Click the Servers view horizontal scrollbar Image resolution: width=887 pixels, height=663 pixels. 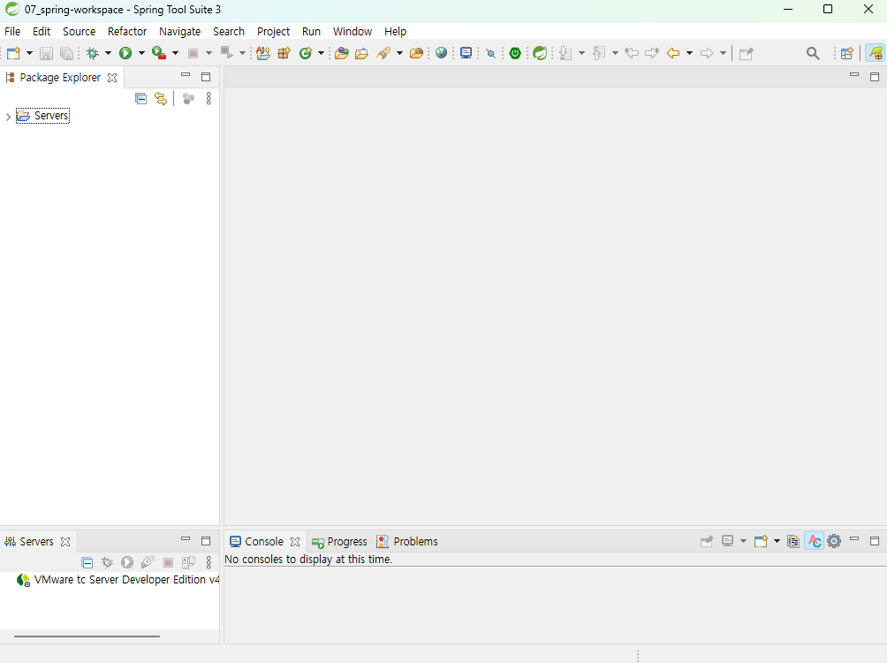pos(87,636)
